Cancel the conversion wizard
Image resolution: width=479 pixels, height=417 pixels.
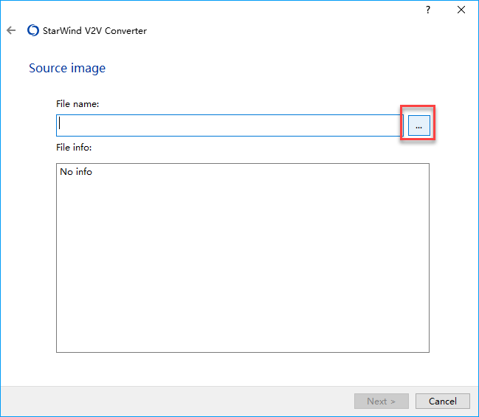tap(442, 401)
